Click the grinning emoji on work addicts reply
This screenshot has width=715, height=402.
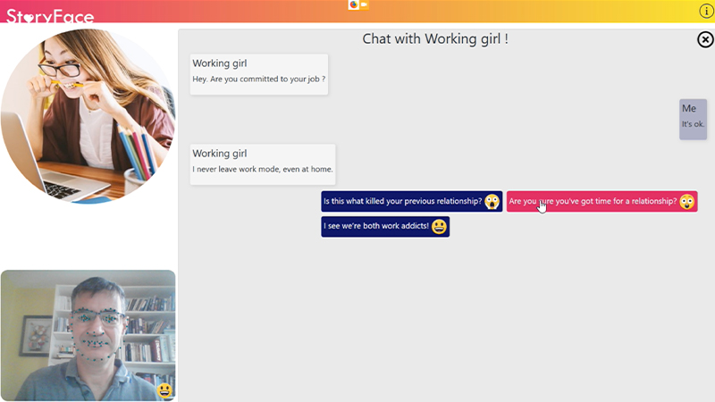439,227
